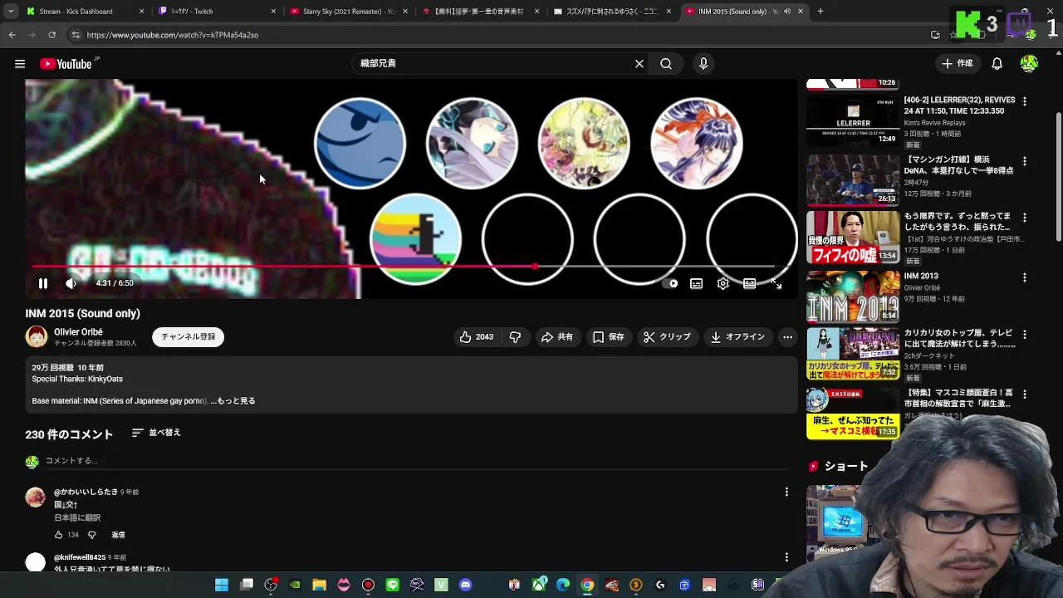Reload the page with the refresh button
Viewport: 1063px width, 598px height.
point(51,35)
